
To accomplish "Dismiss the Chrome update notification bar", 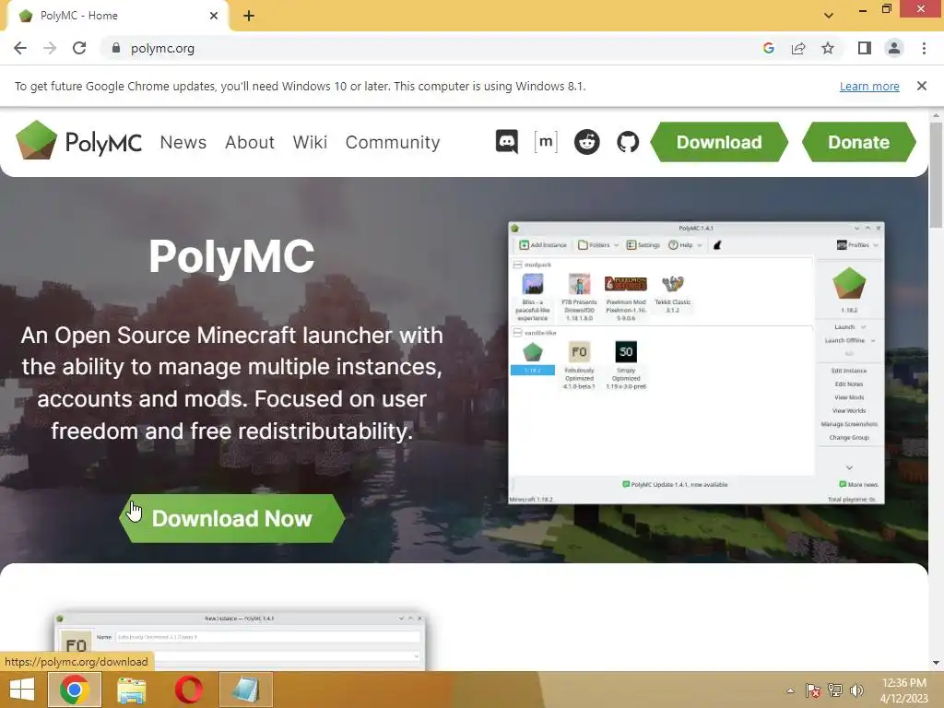I will pyautogui.click(x=922, y=86).
